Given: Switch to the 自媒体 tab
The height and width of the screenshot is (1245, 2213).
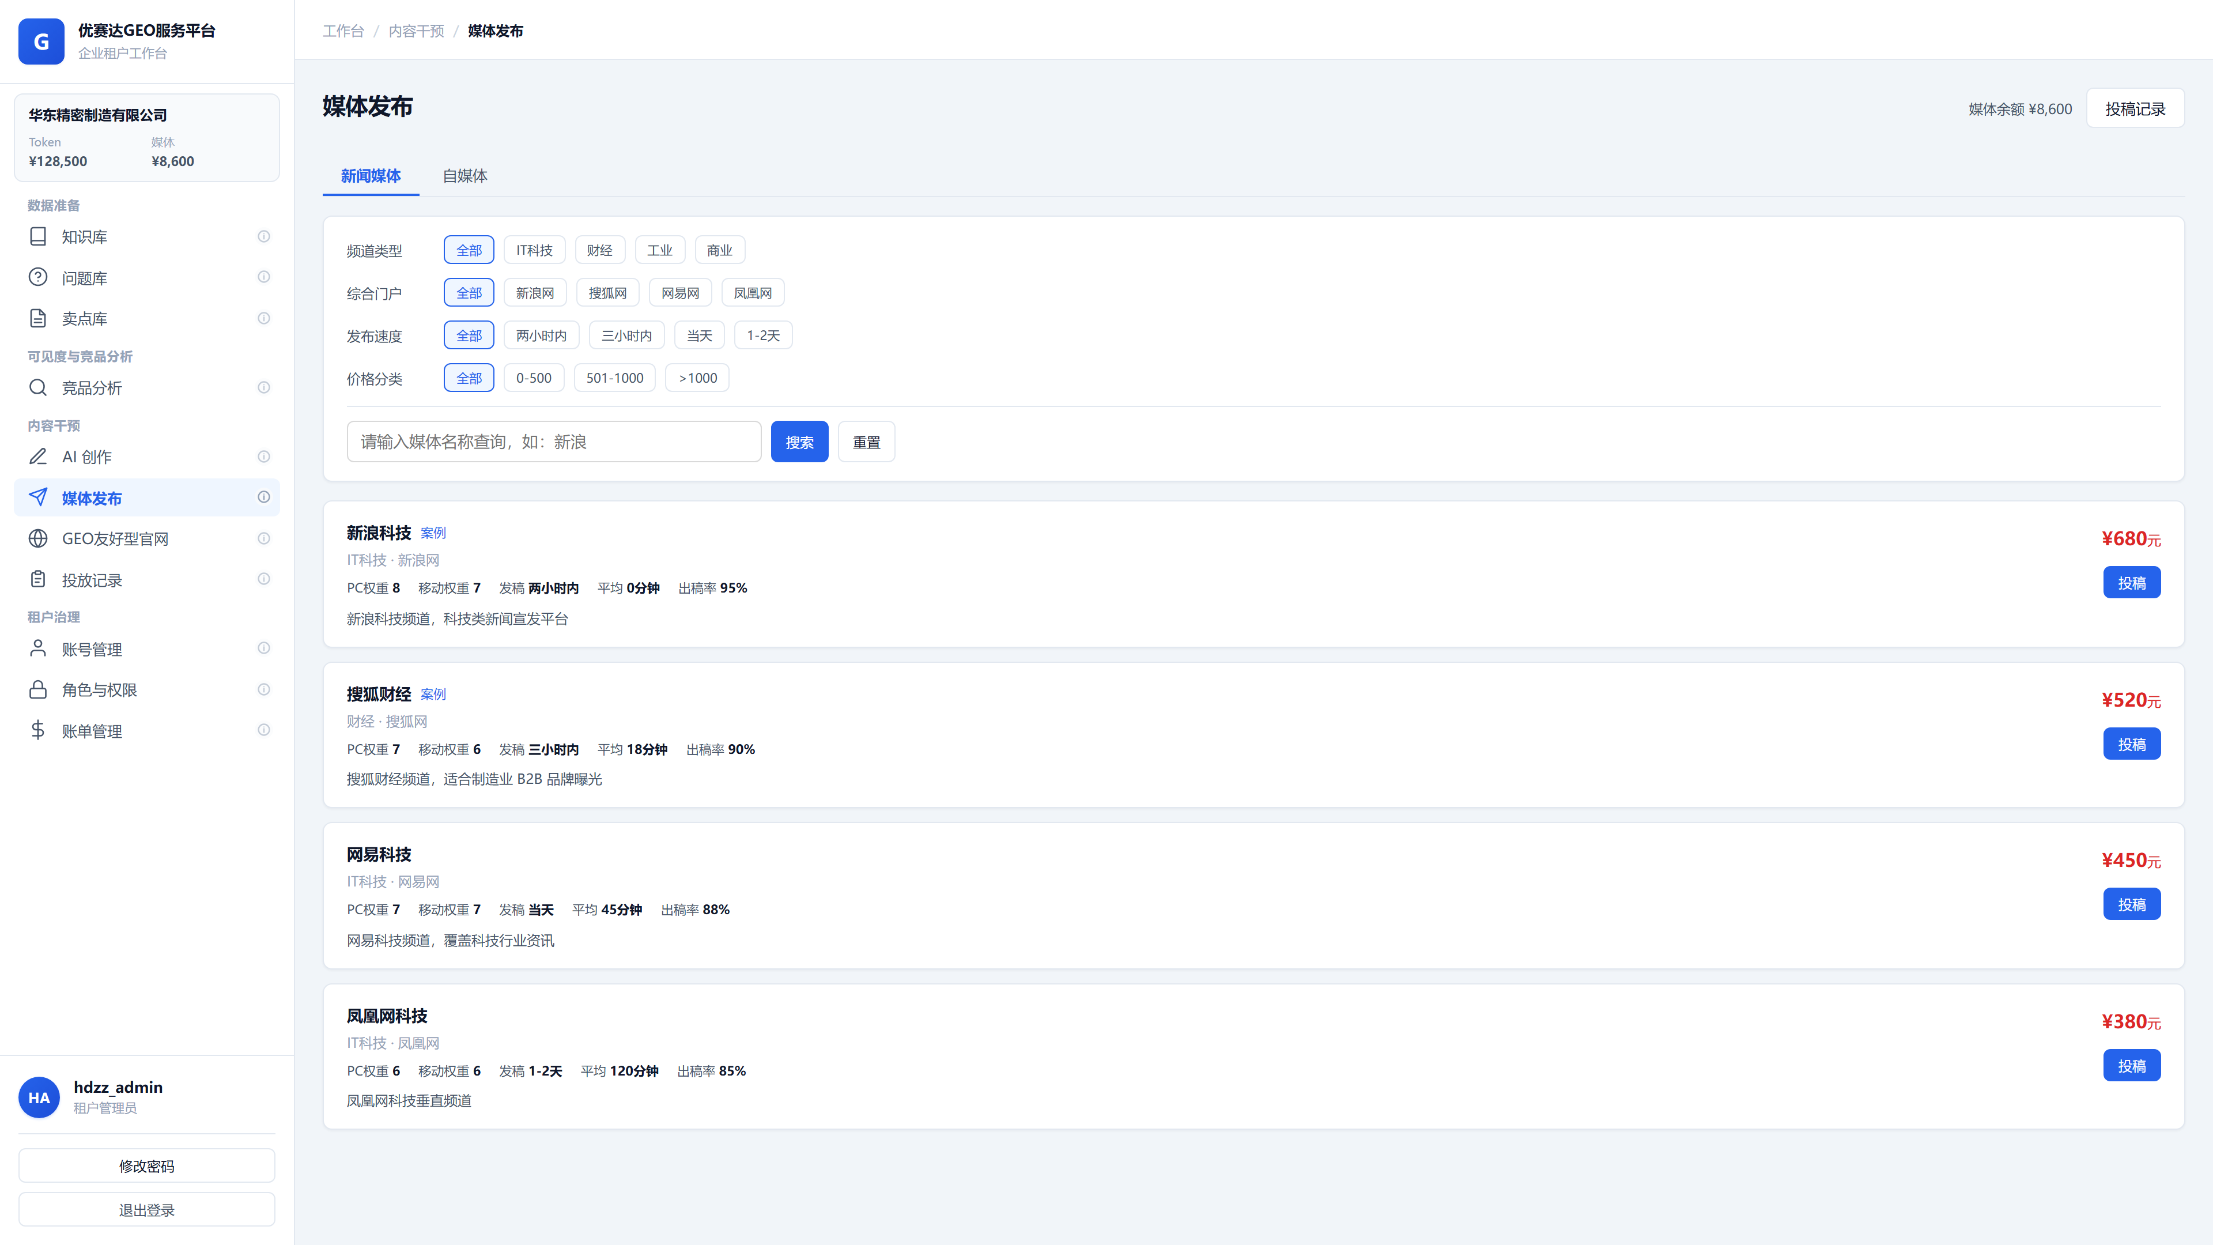Looking at the screenshot, I should (464, 176).
